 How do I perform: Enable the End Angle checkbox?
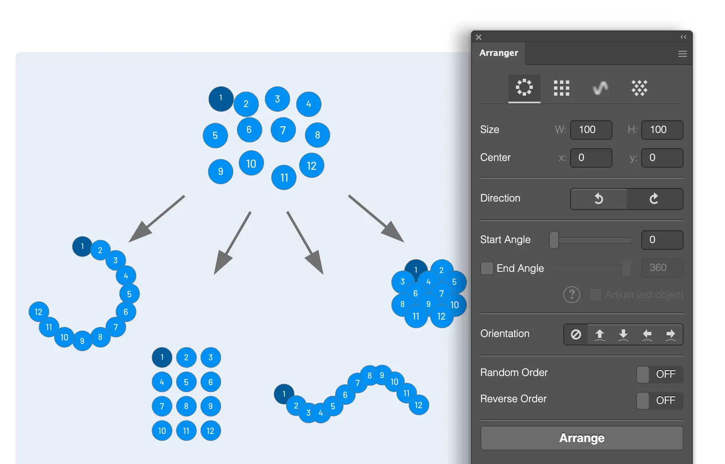[487, 268]
